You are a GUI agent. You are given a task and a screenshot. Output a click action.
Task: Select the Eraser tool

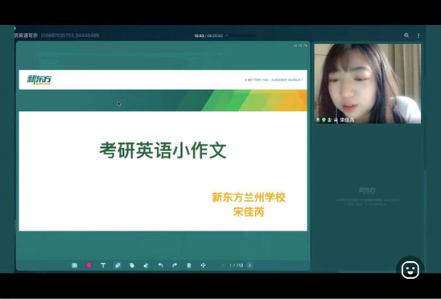[146, 265]
